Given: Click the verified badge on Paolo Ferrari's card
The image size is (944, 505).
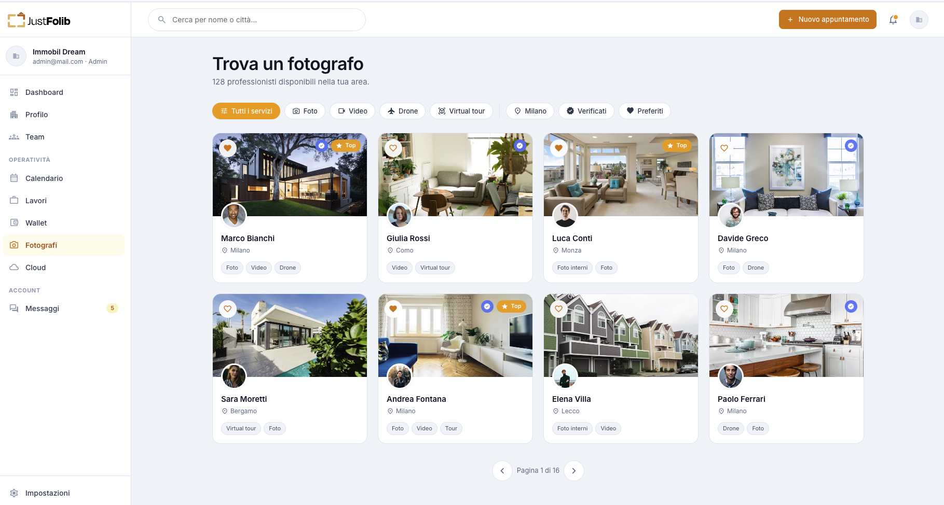Looking at the screenshot, I should point(851,306).
